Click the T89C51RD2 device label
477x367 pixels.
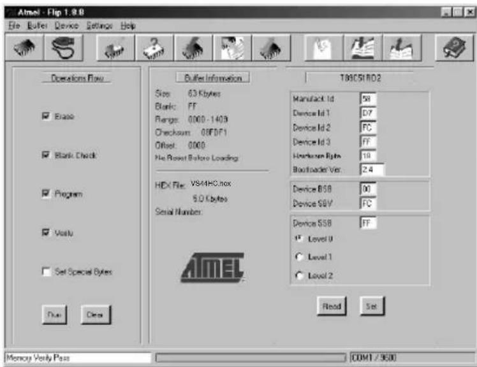360,78
